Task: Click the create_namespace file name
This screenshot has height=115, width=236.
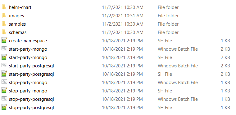Action: click(28, 41)
